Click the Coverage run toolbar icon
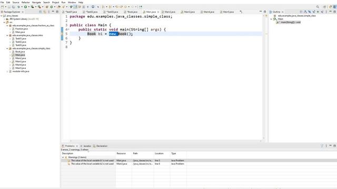This screenshot has height=189, width=337. click(x=33, y=7)
